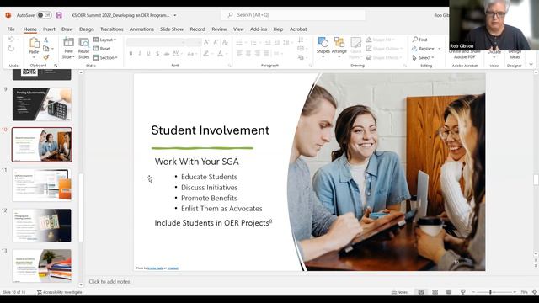Screen dimensions: 539x303
Task: Toggle Underline formatting
Action: (x=148, y=54)
